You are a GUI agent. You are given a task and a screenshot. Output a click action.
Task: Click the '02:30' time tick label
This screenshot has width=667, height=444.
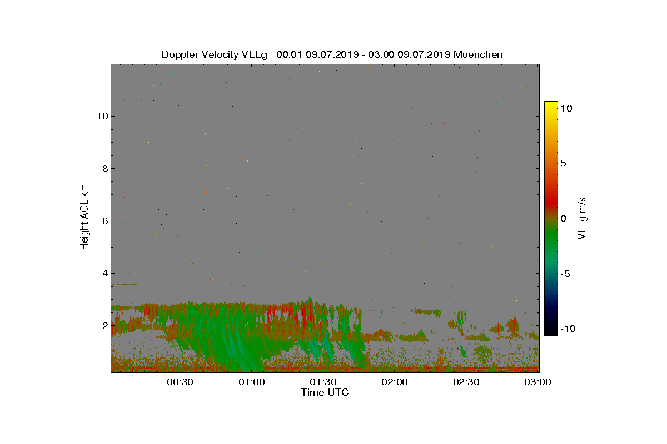(466, 382)
